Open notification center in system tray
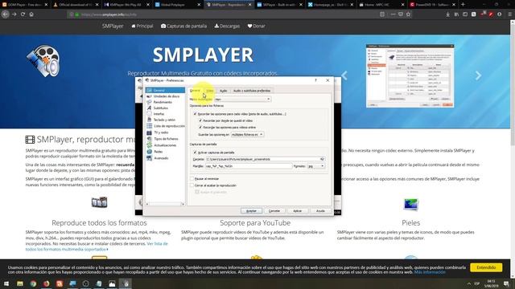Image resolution: width=515 pixels, height=289 pixels. coord(506,283)
